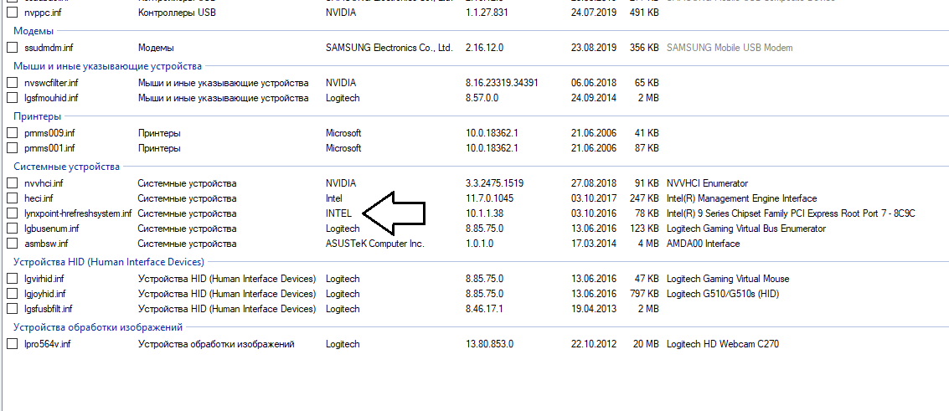949x411 pixels.
Task: Click SAMSUNG Mobile USB Modem description
Action: tap(730, 47)
